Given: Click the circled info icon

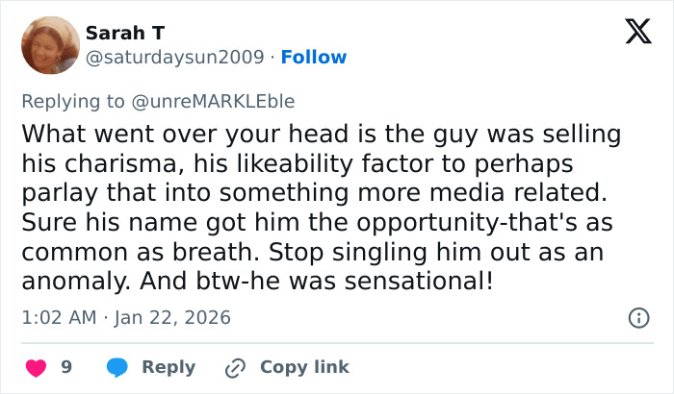Looking at the screenshot, I should tap(636, 317).
